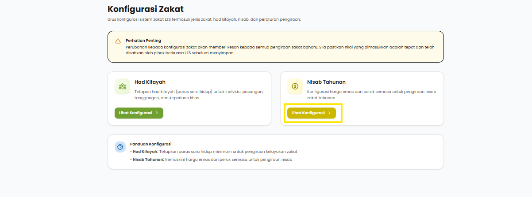Click the Panduan Konfigurasi heading
This screenshot has width=532, height=197.
[x=150, y=144]
